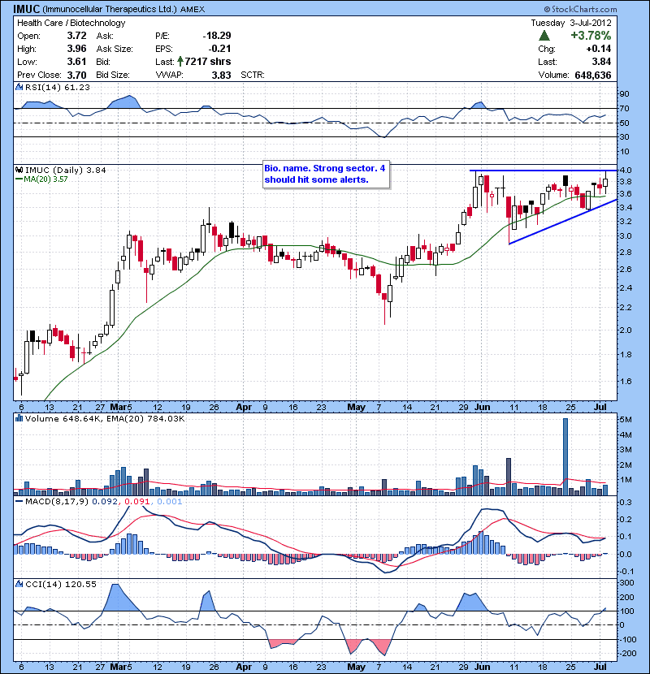Click the 70 level on the RSI axis
Viewport: 650px width, 674px height.
click(x=624, y=108)
